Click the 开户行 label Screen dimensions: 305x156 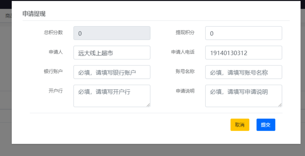pos(56,91)
